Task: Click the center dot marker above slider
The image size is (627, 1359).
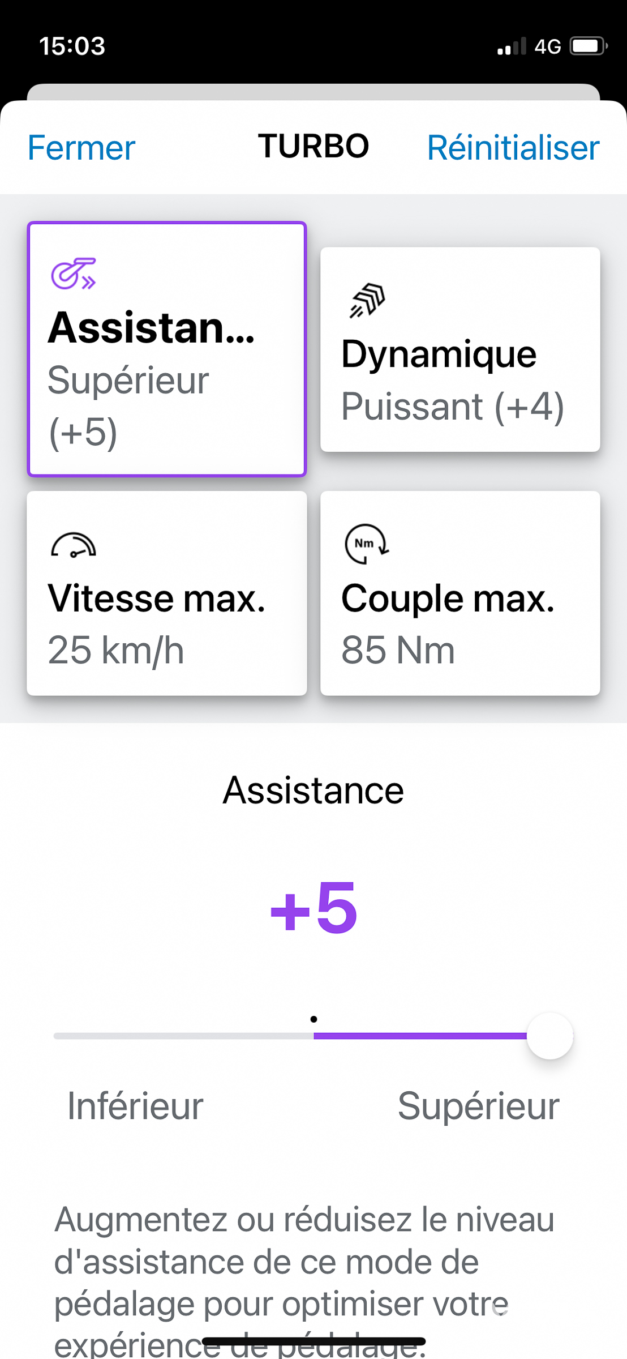Action: pos(313,1019)
